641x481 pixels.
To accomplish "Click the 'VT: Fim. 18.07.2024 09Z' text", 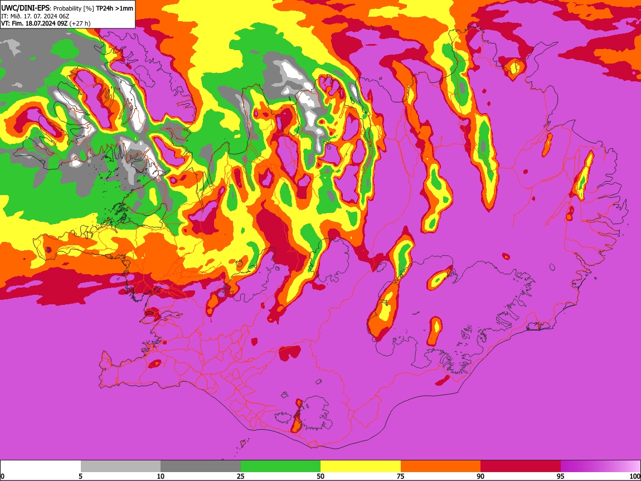I will pyautogui.click(x=34, y=23).
